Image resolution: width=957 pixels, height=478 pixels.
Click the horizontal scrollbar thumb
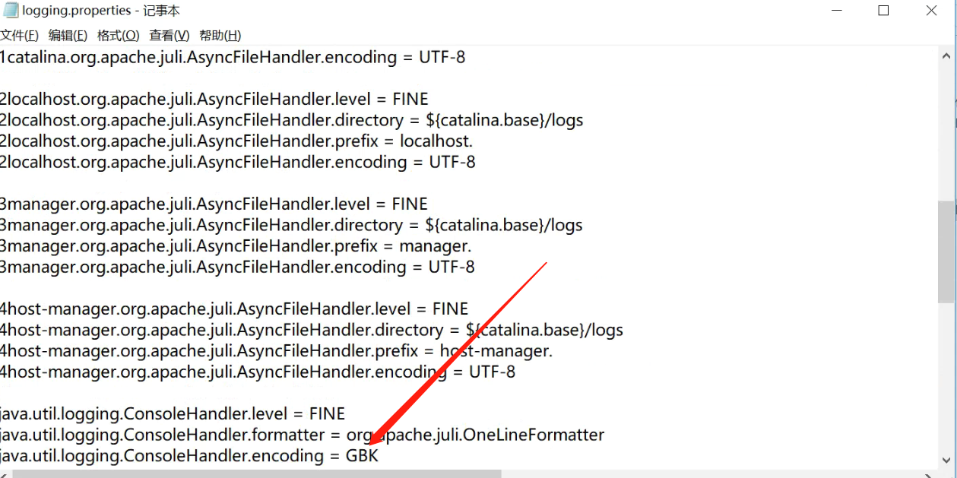[x=257, y=473]
